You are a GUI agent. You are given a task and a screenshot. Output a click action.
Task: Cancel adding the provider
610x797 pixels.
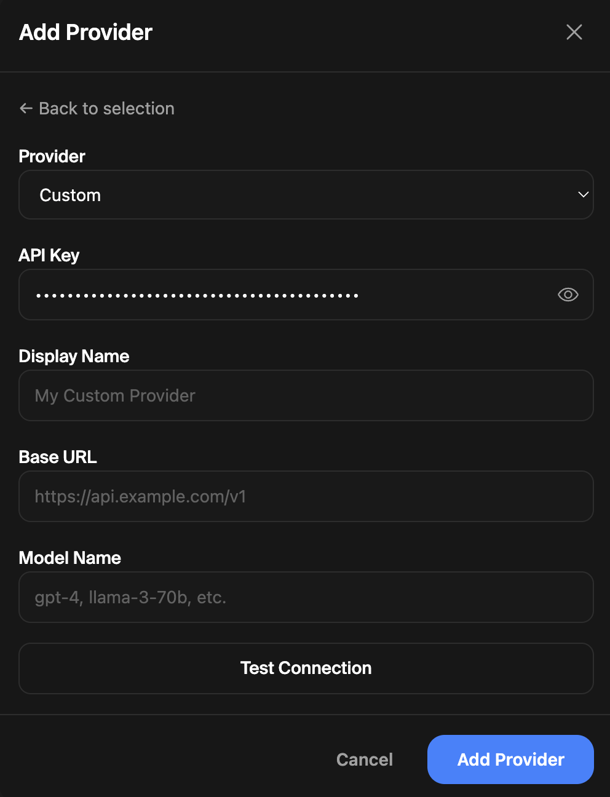(364, 759)
